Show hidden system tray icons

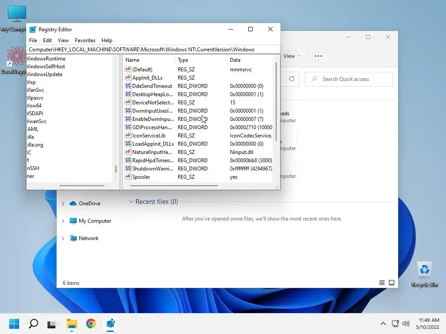point(383,324)
